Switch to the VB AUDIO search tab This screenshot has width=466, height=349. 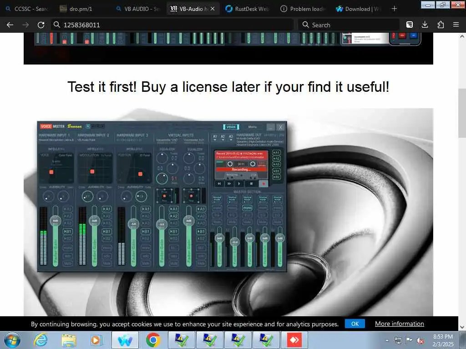pos(138,9)
